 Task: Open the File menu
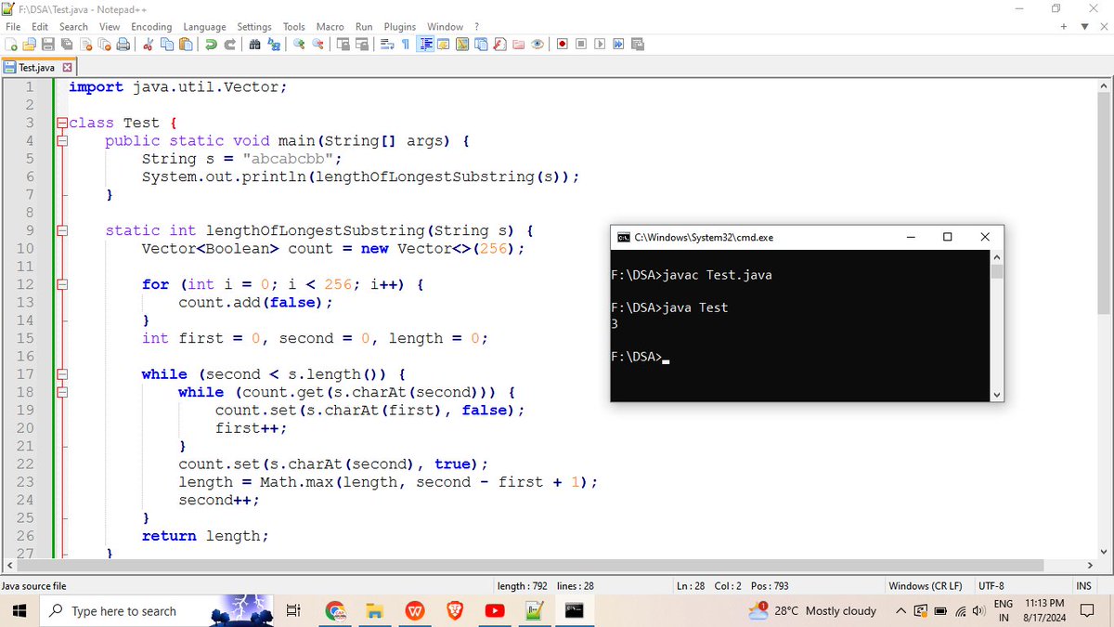pyautogui.click(x=13, y=27)
